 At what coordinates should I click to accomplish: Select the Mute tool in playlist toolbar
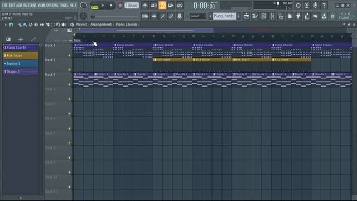coord(36,25)
